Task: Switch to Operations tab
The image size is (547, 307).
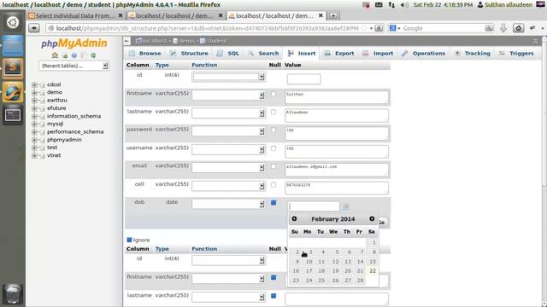Action: pyautogui.click(x=424, y=53)
